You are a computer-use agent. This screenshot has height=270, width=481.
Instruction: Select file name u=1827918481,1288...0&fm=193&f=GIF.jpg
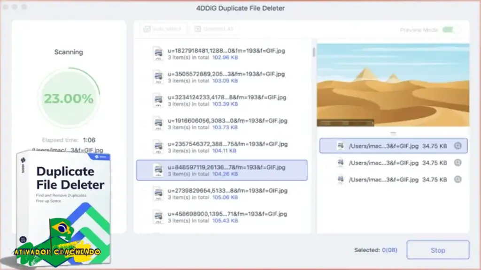click(226, 51)
